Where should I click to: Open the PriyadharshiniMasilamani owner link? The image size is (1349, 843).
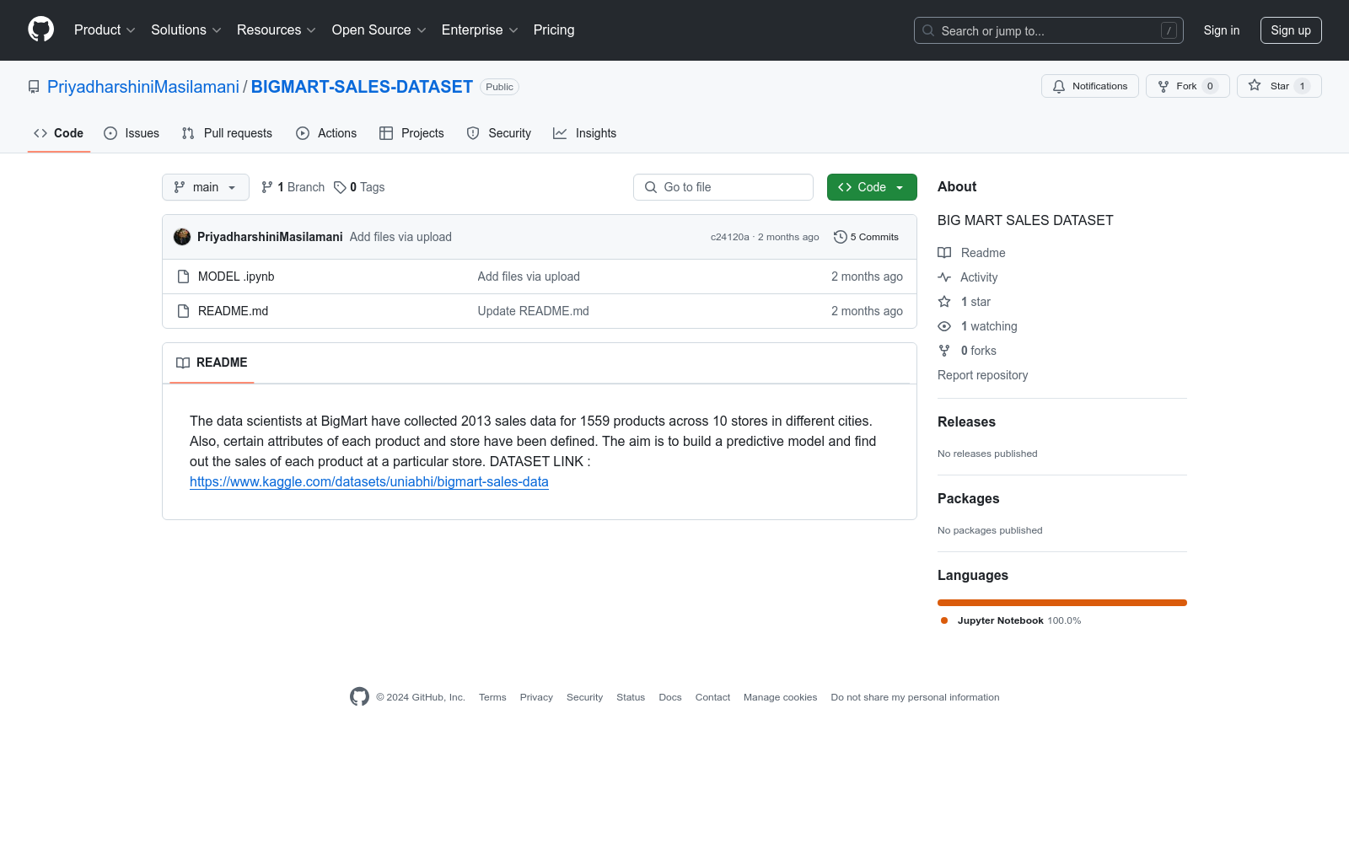(143, 87)
